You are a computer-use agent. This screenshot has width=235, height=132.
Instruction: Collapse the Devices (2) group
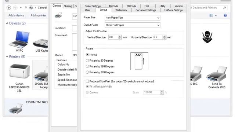(7, 23)
